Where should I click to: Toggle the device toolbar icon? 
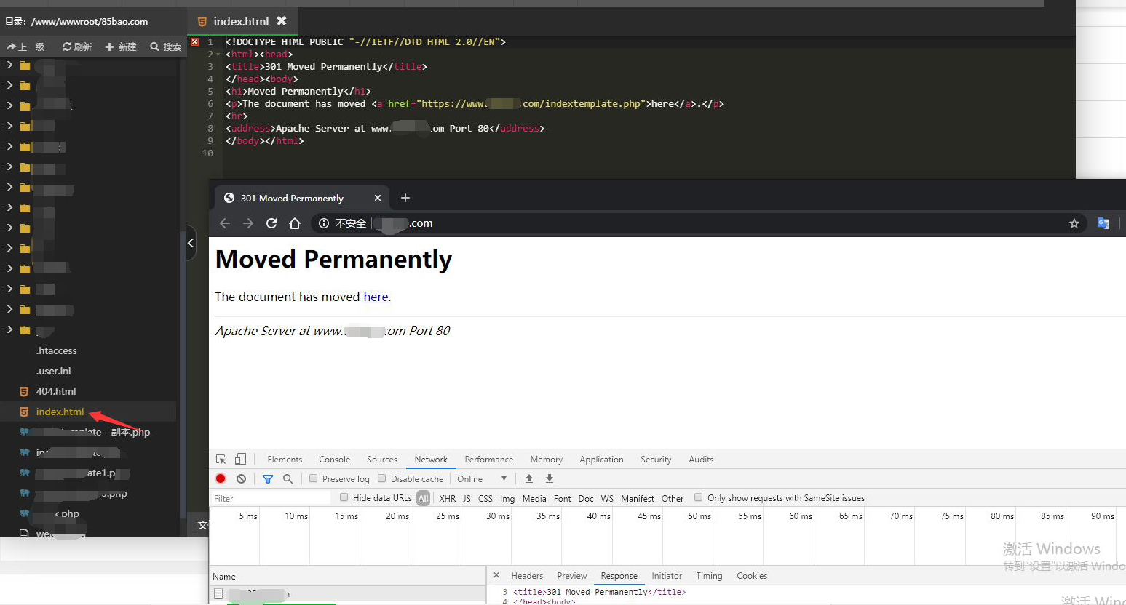click(240, 459)
